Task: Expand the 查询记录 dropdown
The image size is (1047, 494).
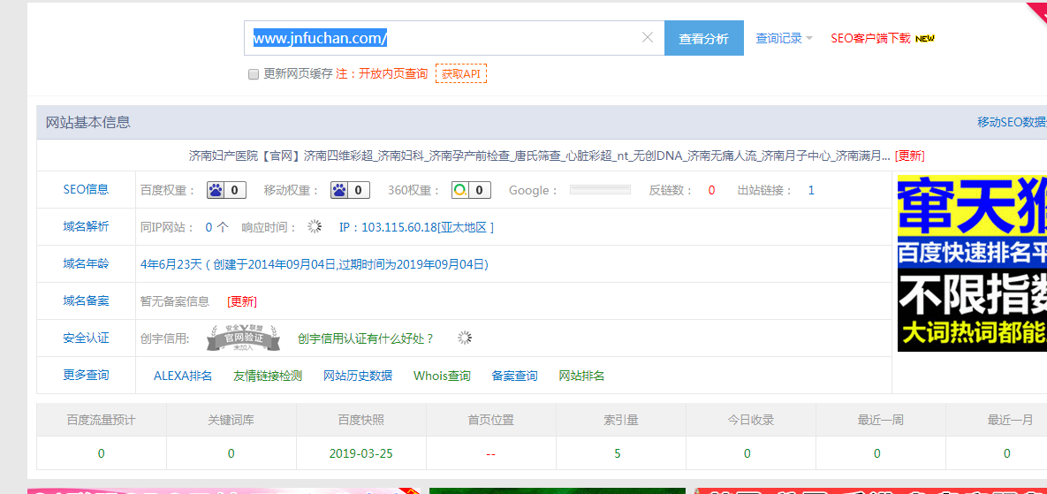Action: pyautogui.click(x=784, y=39)
